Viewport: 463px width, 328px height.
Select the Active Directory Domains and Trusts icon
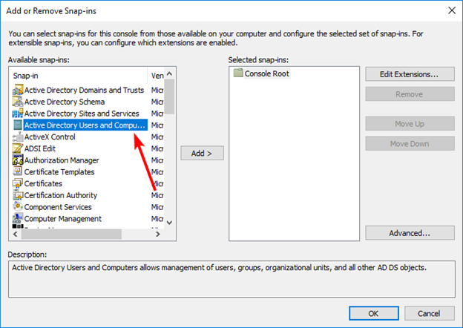[x=18, y=90]
